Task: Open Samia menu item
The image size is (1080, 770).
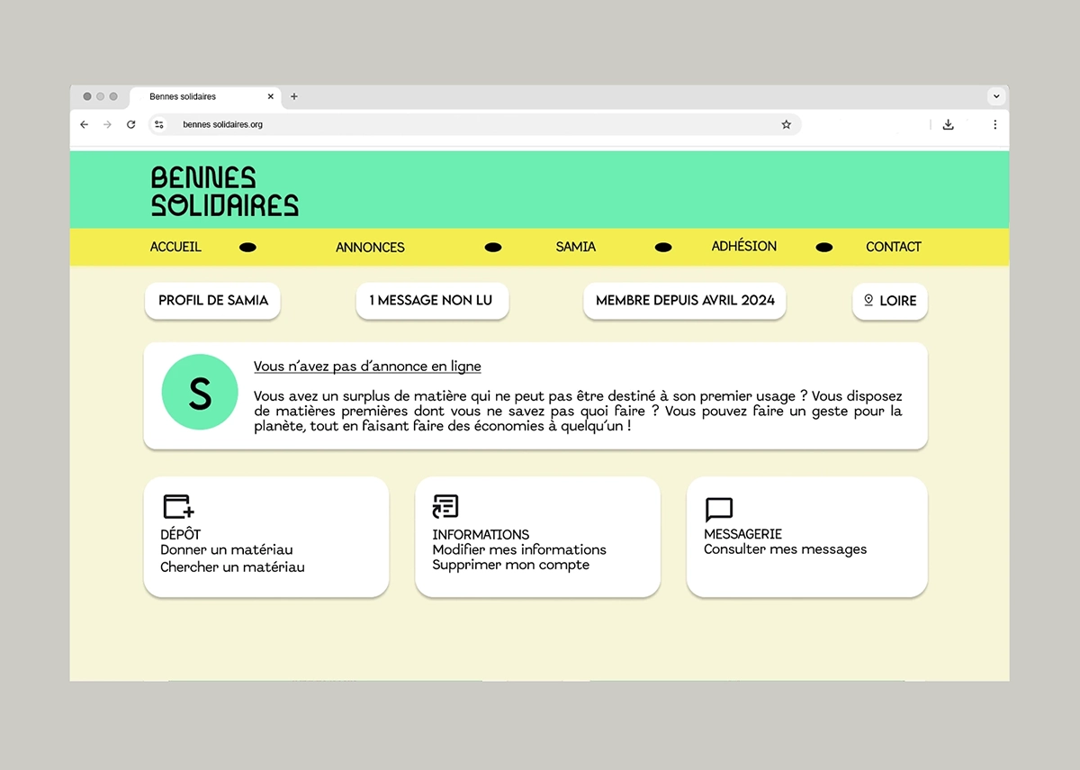Action: (x=575, y=247)
